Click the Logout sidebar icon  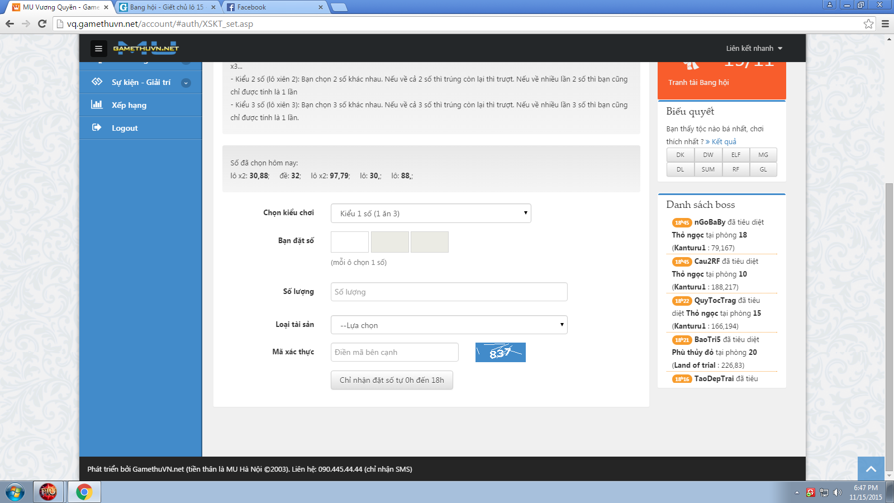pos(97,127)
